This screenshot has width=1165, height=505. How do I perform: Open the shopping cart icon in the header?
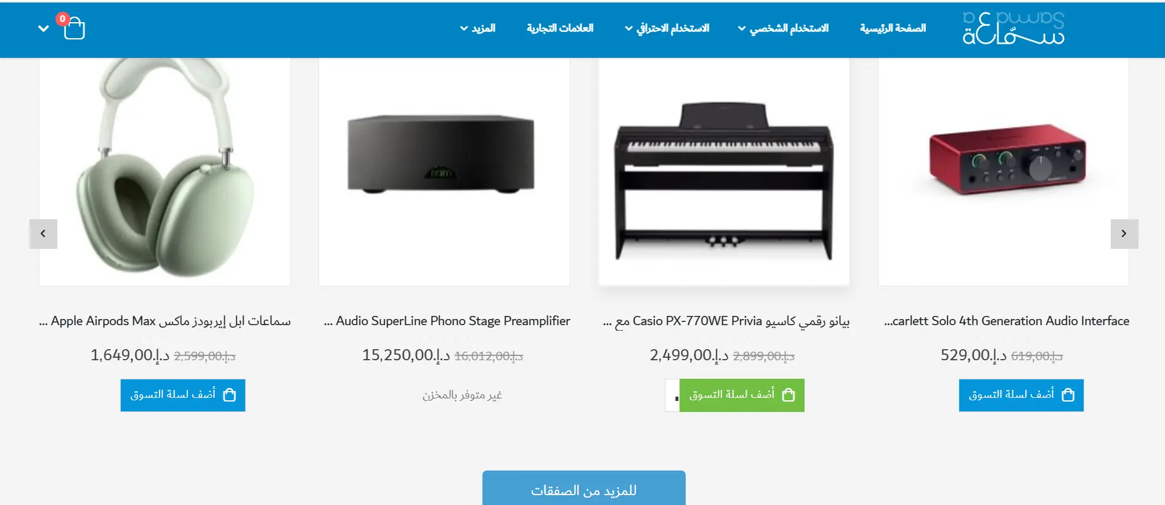(x=73, y=28)
